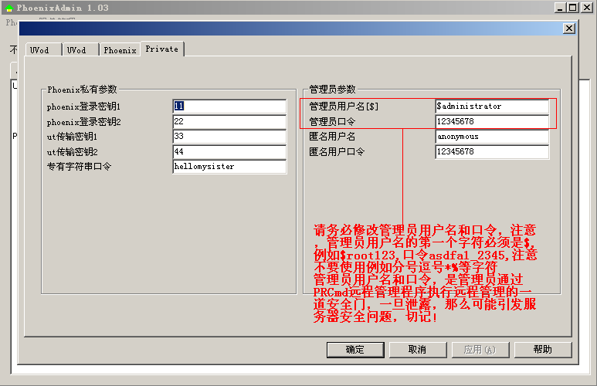
Task: Focus the 匿名用户口令 field
Action: [x=492, y=151]
